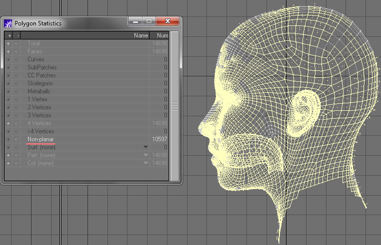Click - beside the Skelegons row
The image size is (381, 245).
coord(16,83)
